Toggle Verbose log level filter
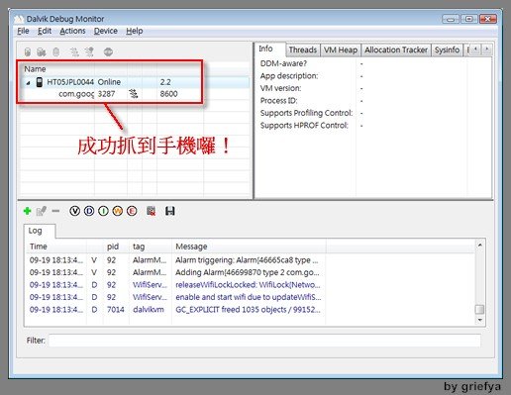The image size is (511, 395). [75, 211]
